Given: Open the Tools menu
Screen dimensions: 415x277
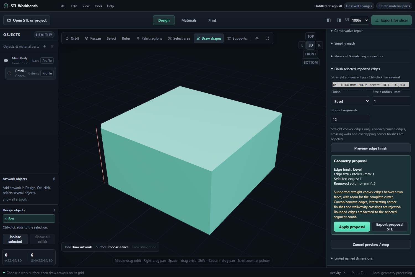Looking at the screenshot, I should click(98, 6).
